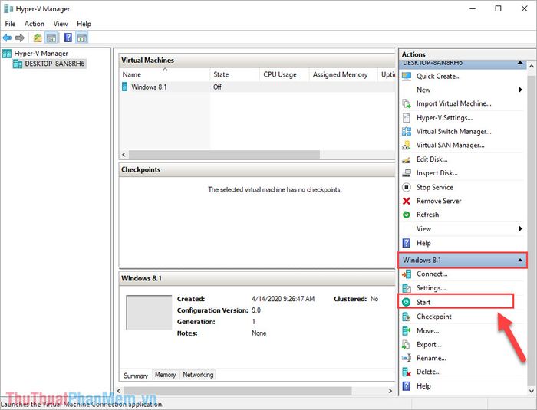This screenshot has width=537, height=410.
Task: Toggle the Show/Hide Action Pane toolbar icon
Action: pos(82,38)
